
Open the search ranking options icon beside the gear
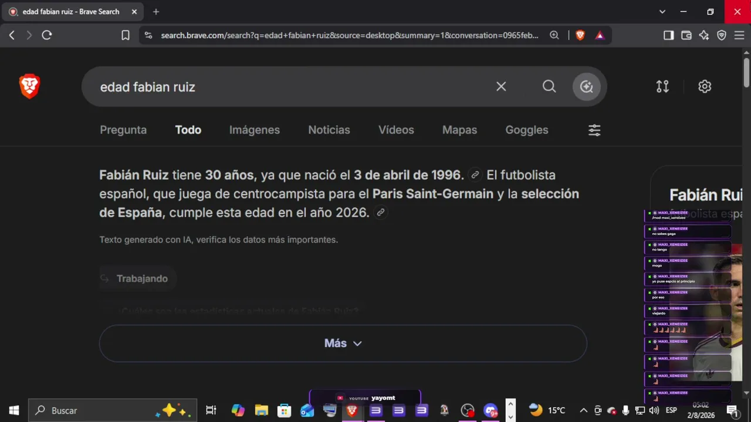pos(662,87)
